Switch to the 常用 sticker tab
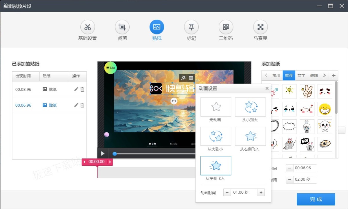 click(x=276, y=75)
